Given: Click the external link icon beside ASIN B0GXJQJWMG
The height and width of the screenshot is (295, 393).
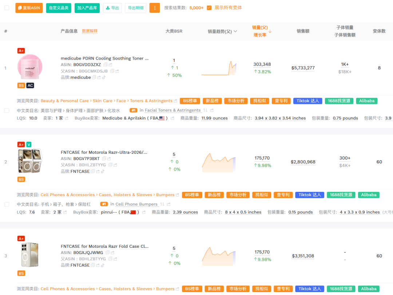Looking at the screenshot, I should [112, 253].
